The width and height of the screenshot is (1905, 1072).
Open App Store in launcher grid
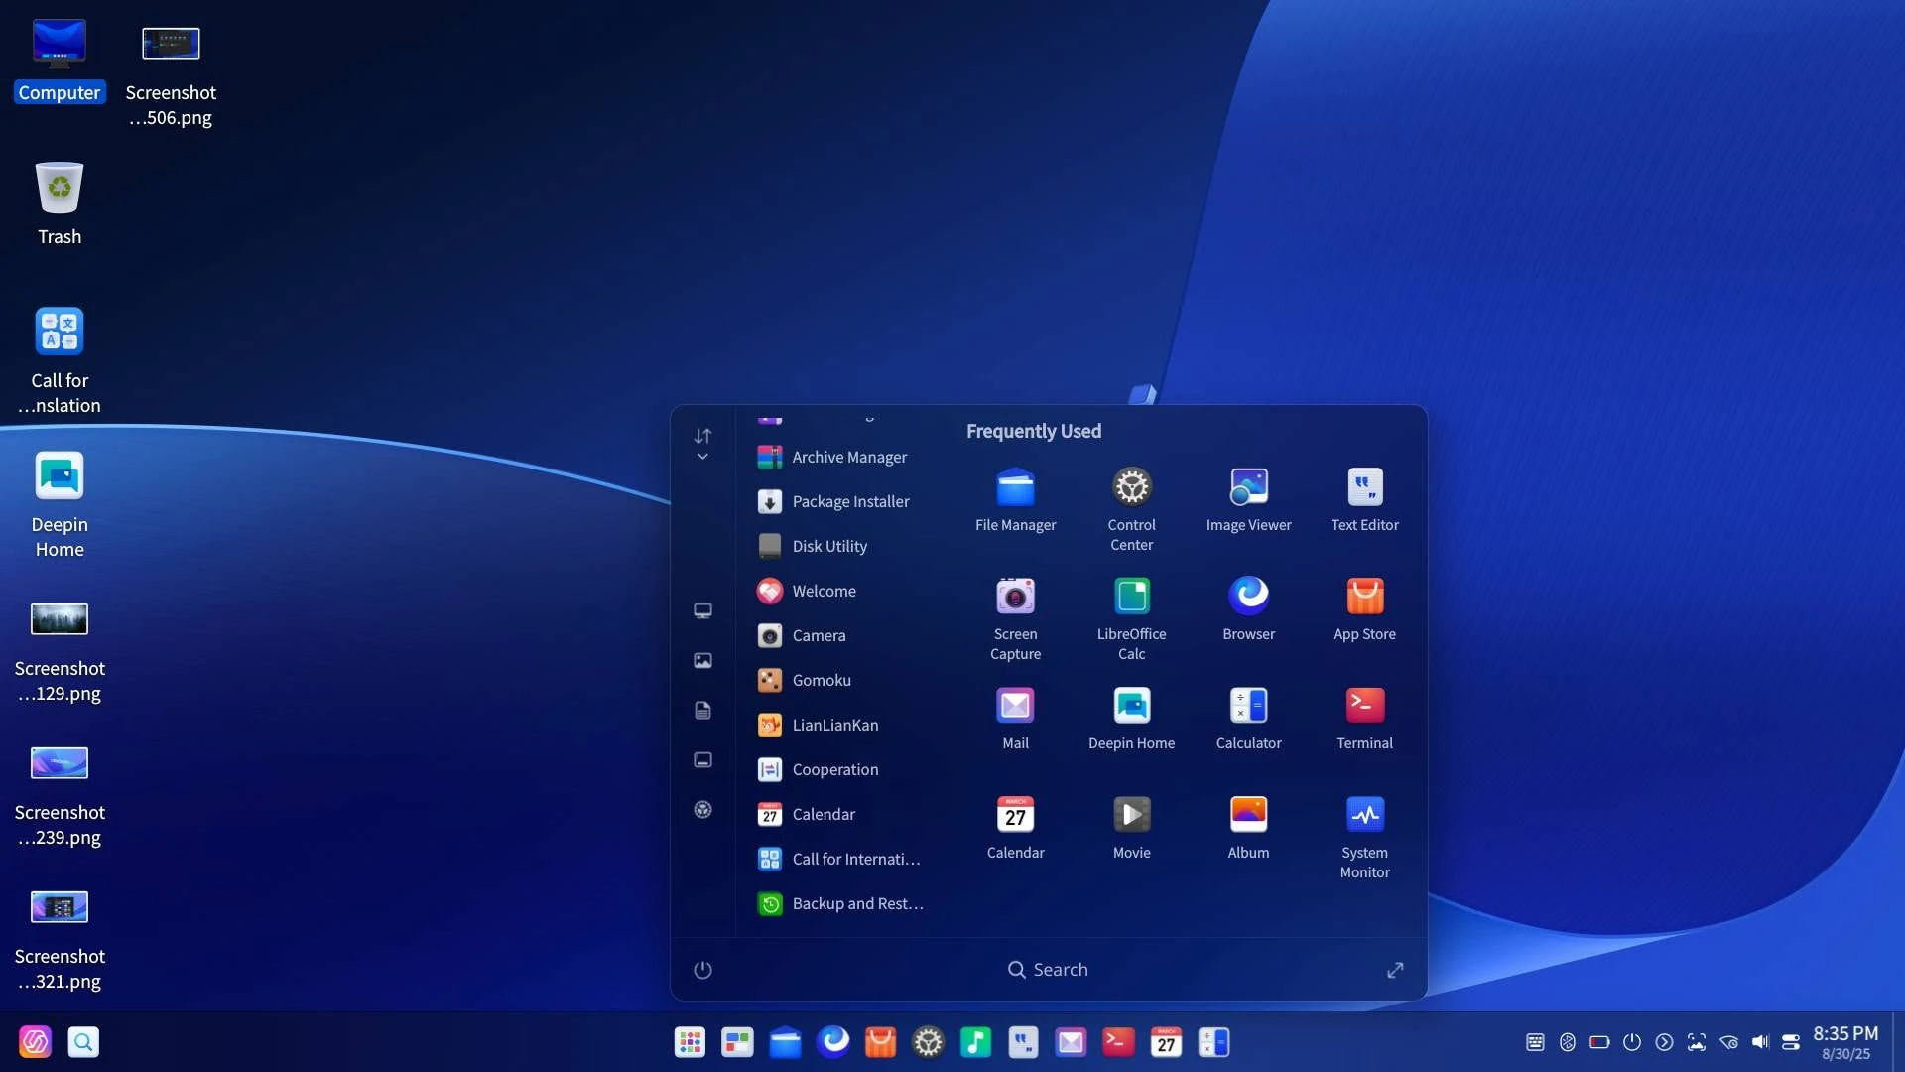coord(1364,609)
